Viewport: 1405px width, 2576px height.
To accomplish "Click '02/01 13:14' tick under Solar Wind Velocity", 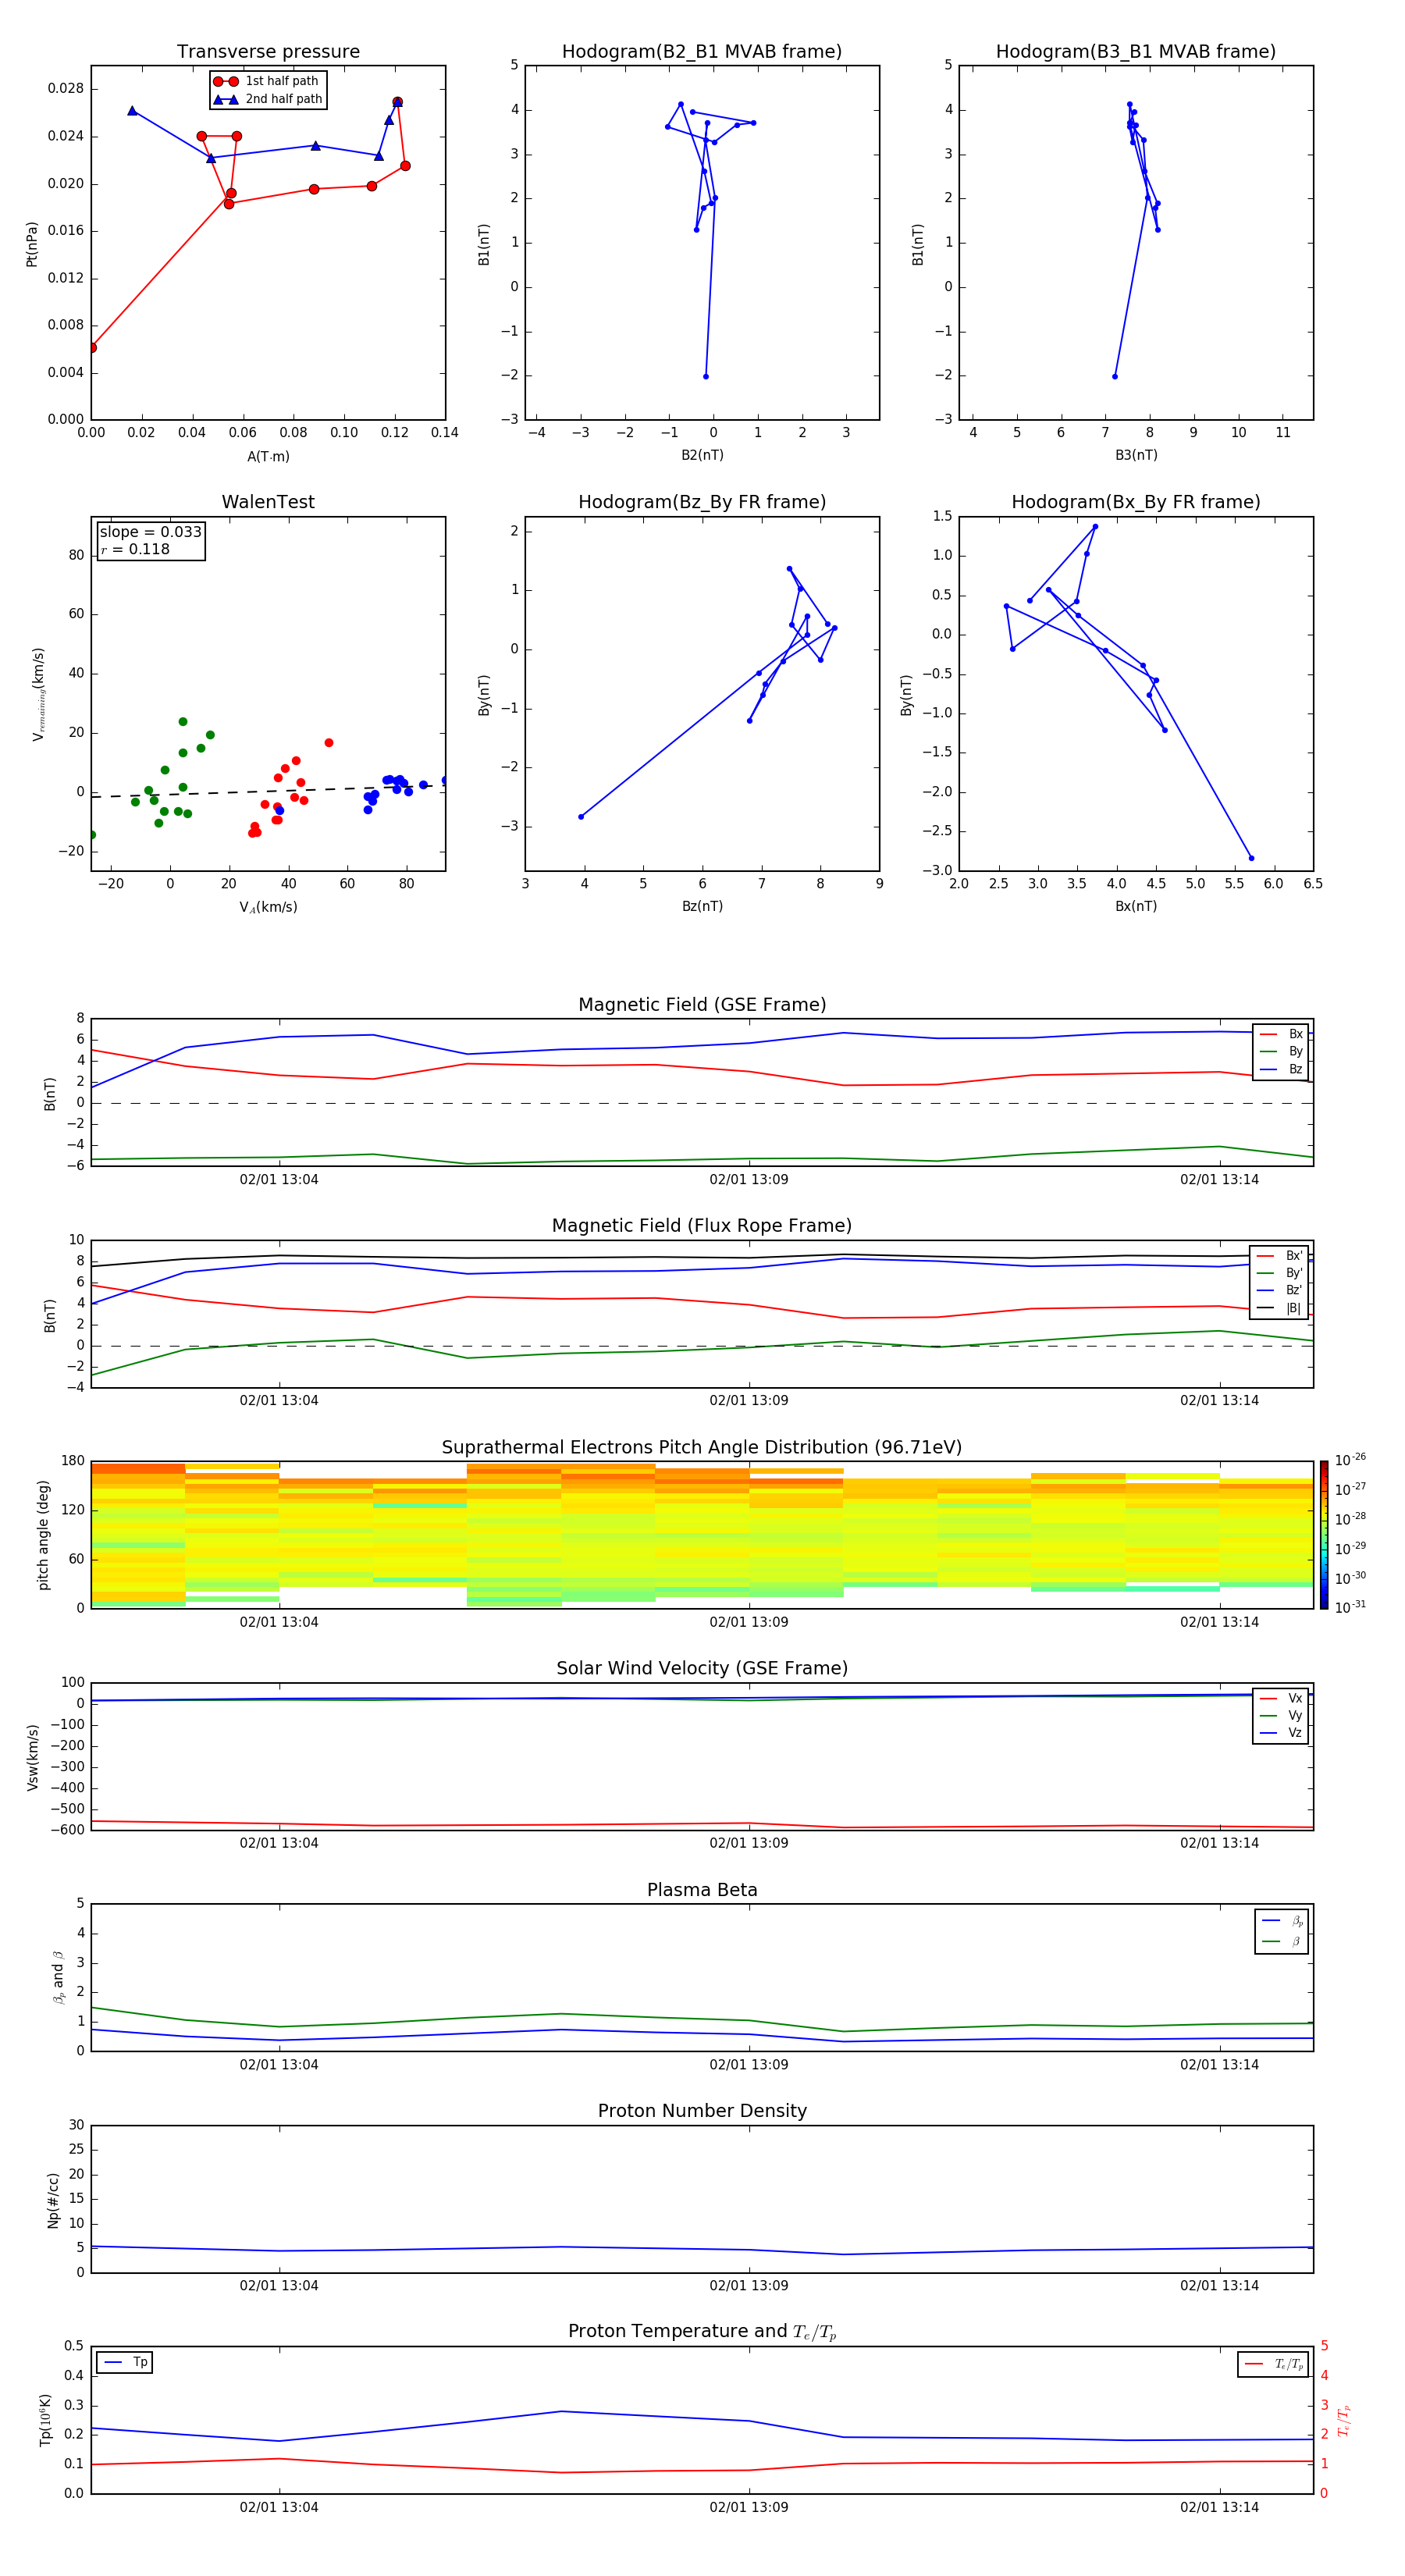I will (x=1219, y=1843).
